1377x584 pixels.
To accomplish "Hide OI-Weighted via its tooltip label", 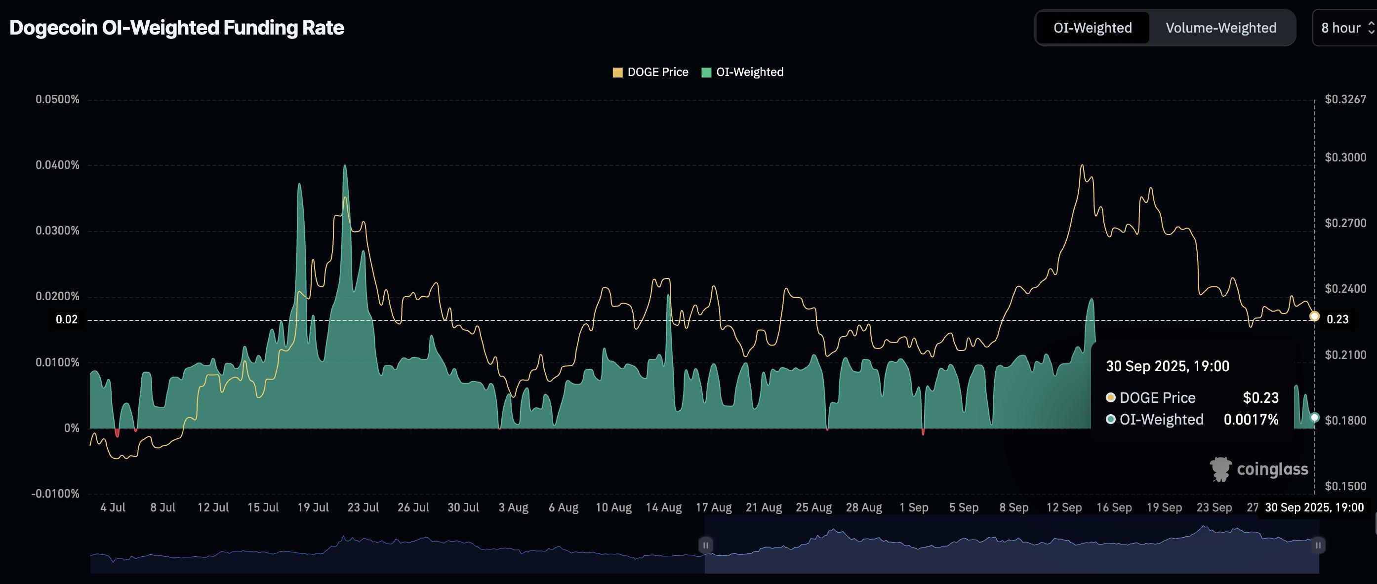I will click(x=1163, y=420).
